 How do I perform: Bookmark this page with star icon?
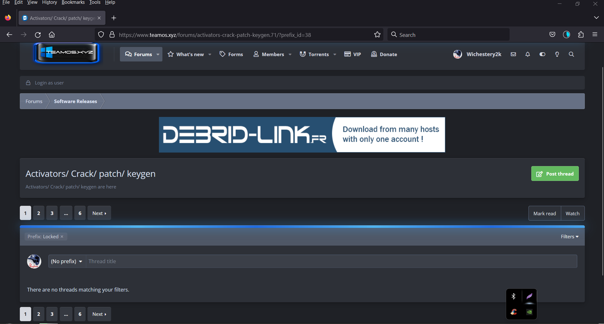point(377,35)
